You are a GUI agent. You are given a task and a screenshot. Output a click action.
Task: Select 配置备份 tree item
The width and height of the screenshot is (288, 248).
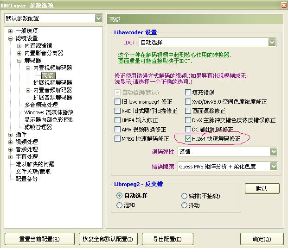pos(26,179)
